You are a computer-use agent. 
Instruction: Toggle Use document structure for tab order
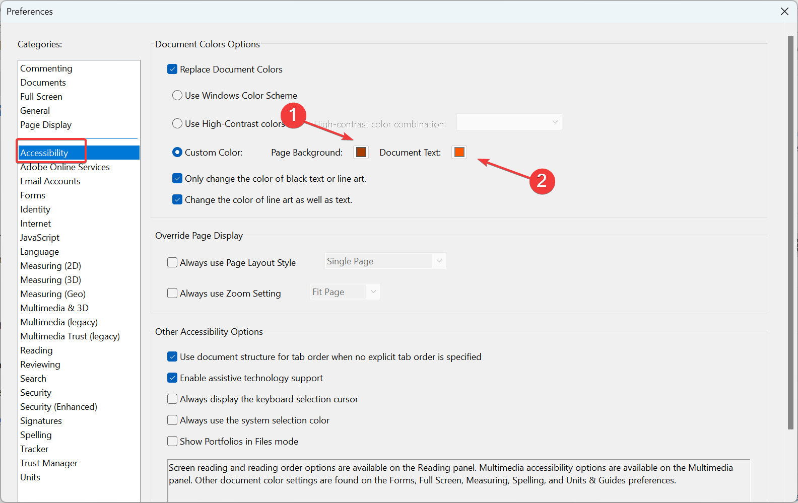point(172,356)
